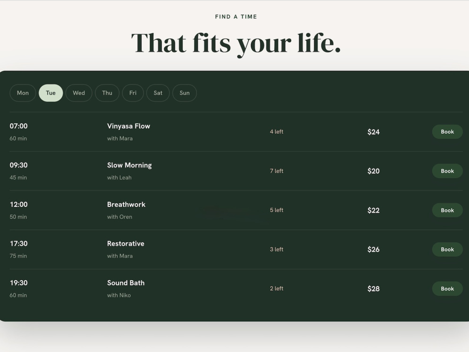Viewport: 469px width, 352px height.
Task: Switch to the Thu schedule tab
Action: tap(107, 93)
